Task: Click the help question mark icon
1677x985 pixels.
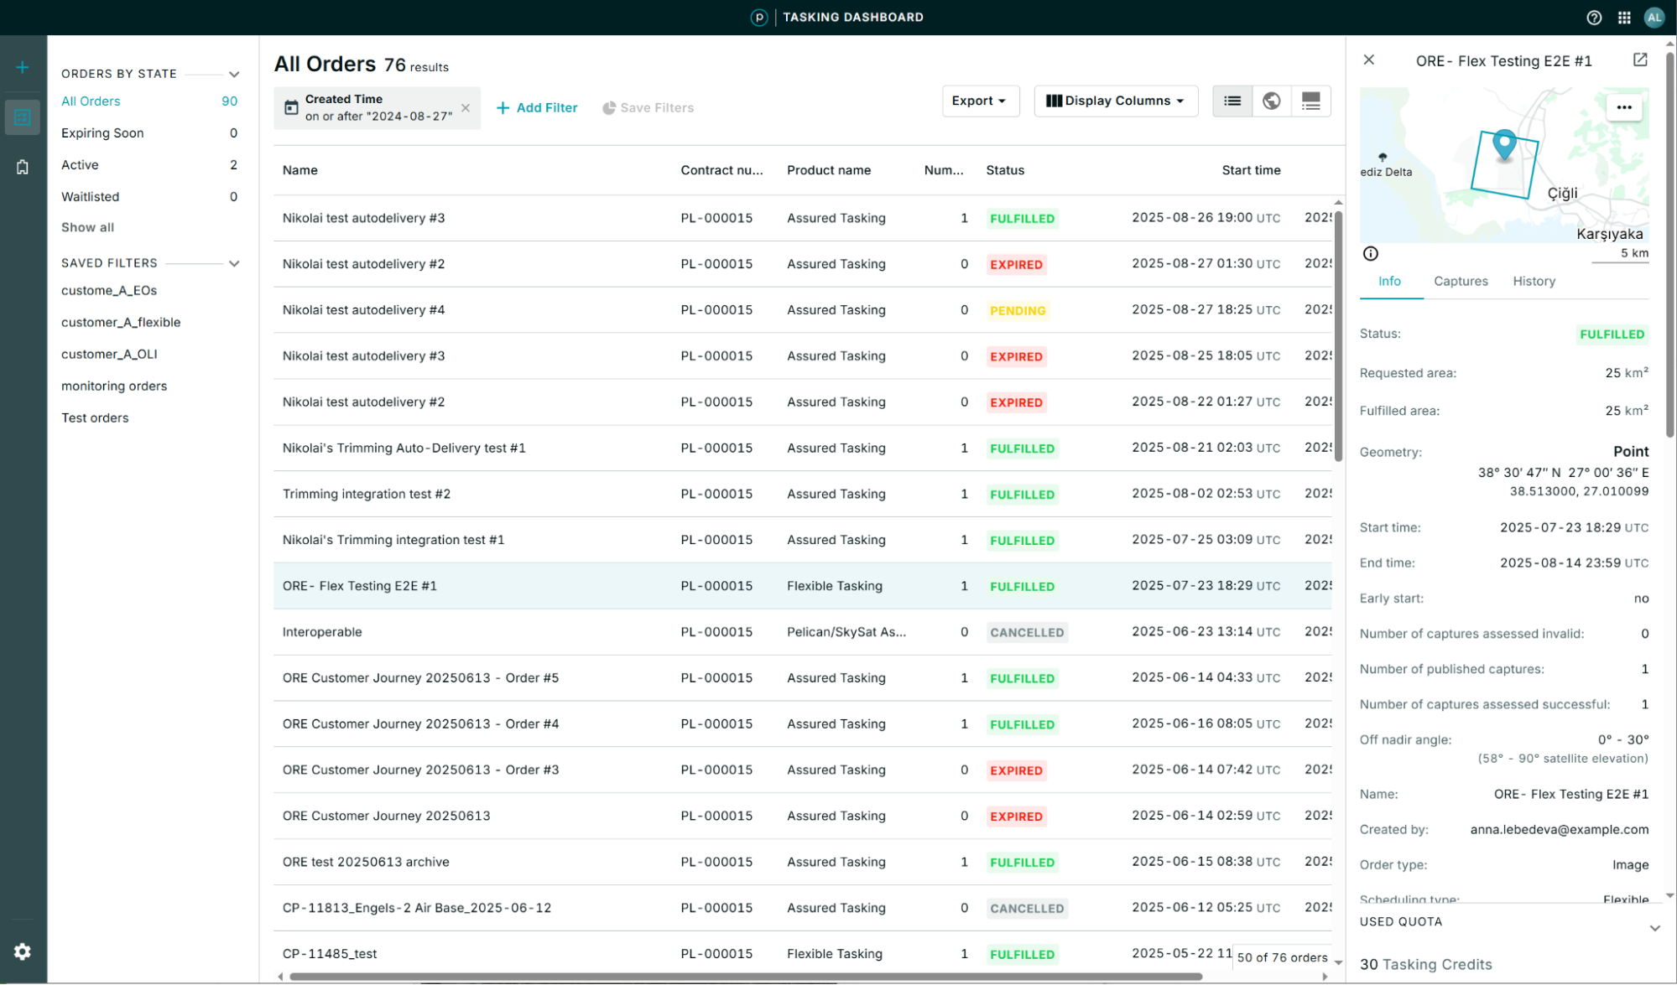Action: [1594, 18]
